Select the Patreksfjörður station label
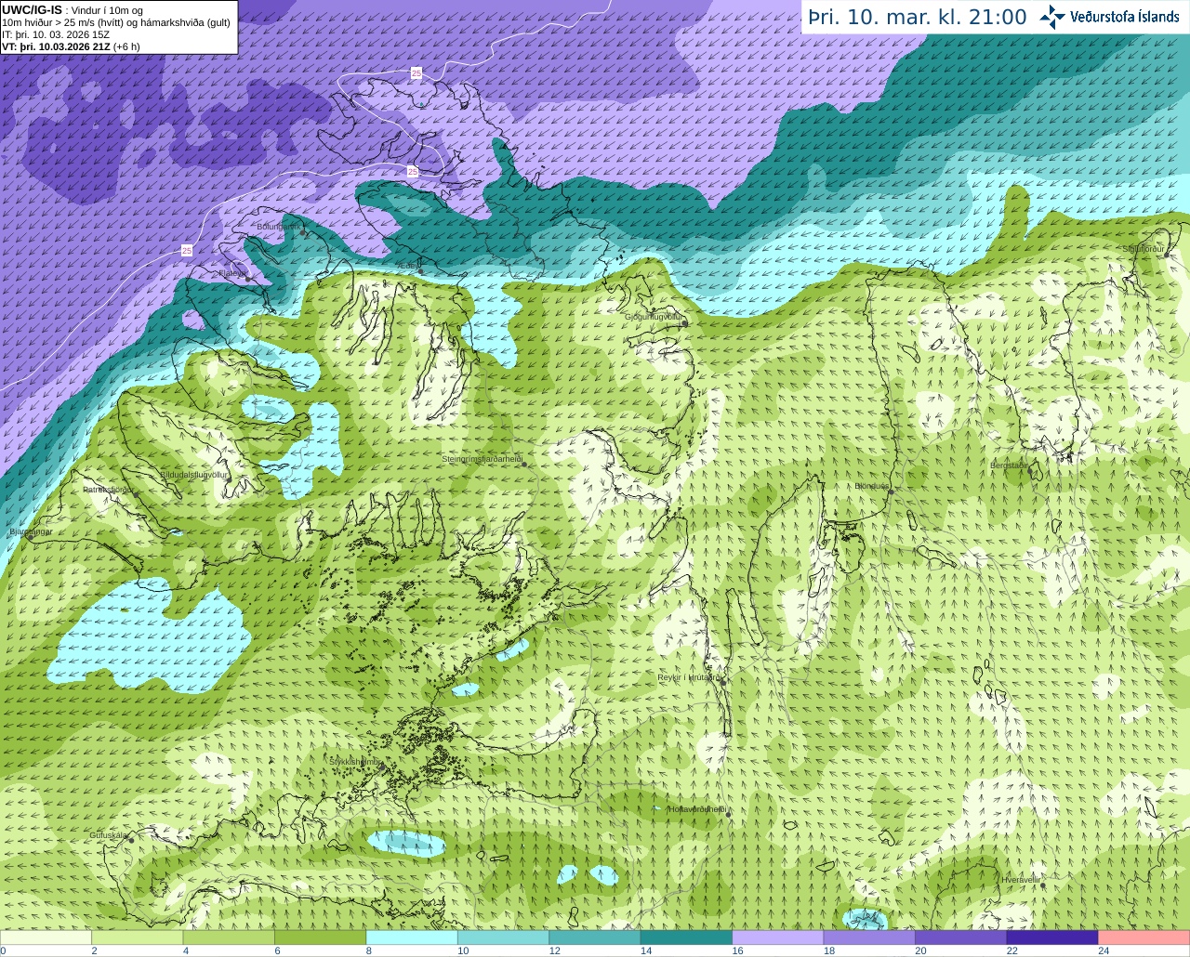Image resolution: width=1190 pixels, height=957 pixels. [109, 489]
